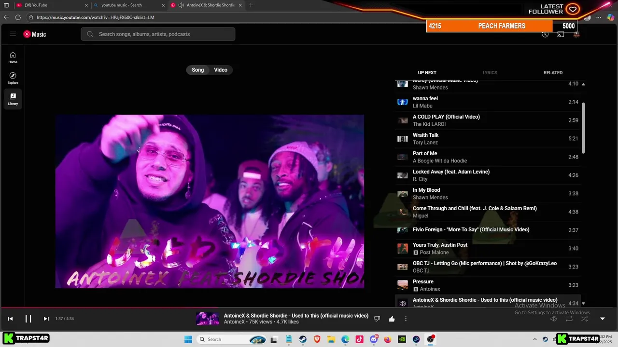Open File Explorer from taskbar
The image size is (618, 347).
(x=331, y=339)
